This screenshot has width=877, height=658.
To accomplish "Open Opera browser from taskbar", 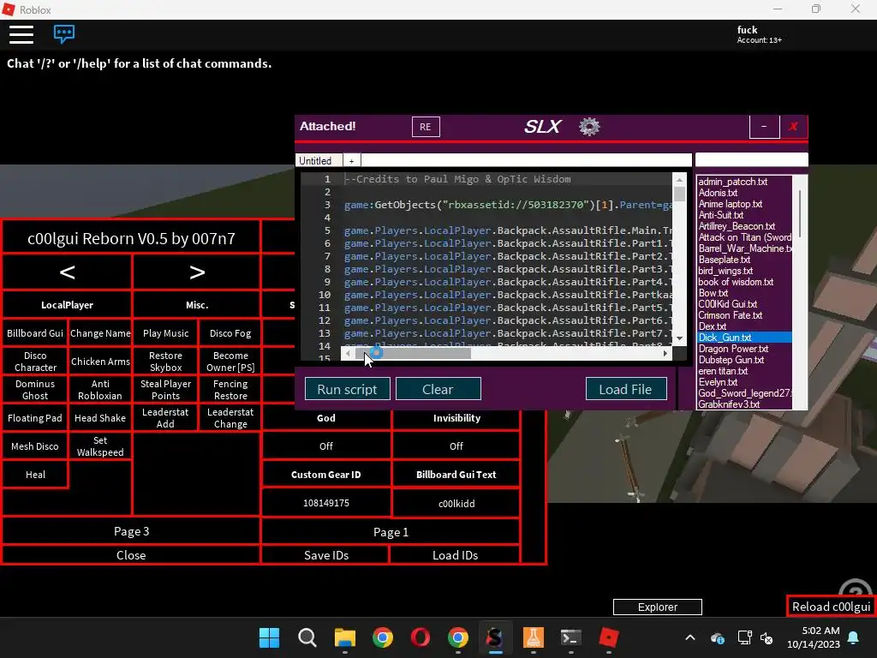I will (x=420, y=637).
